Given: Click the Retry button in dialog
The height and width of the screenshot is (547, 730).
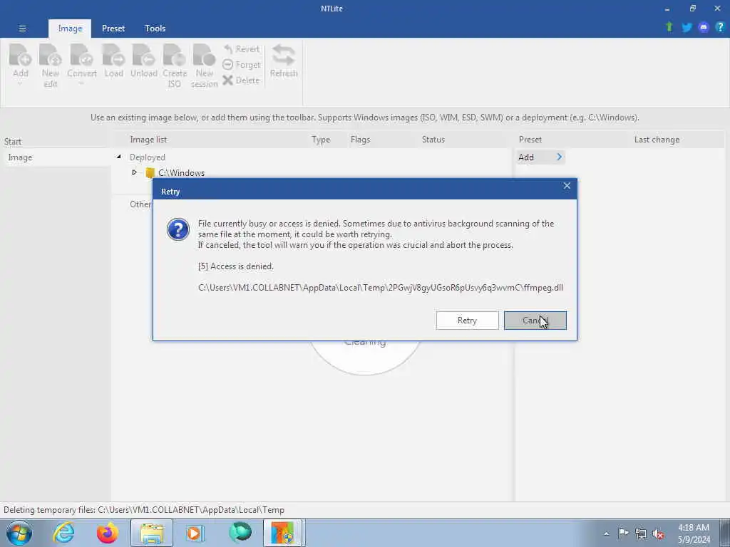Looking at the screenshot, I should click(x=467, y=321).
